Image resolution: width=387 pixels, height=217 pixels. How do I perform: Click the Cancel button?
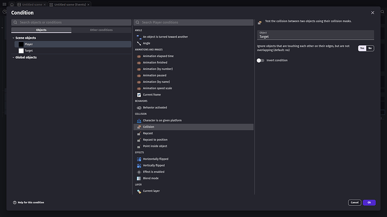click(354, 202)
